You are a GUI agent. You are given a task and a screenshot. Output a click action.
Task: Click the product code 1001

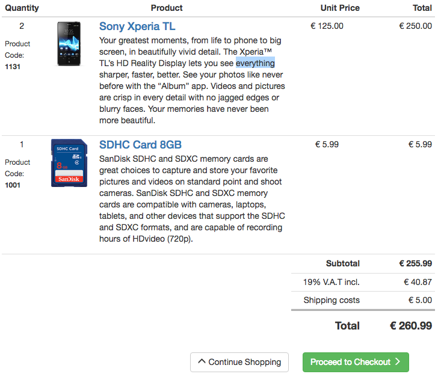pyautogui.click(x=13, y=185)
